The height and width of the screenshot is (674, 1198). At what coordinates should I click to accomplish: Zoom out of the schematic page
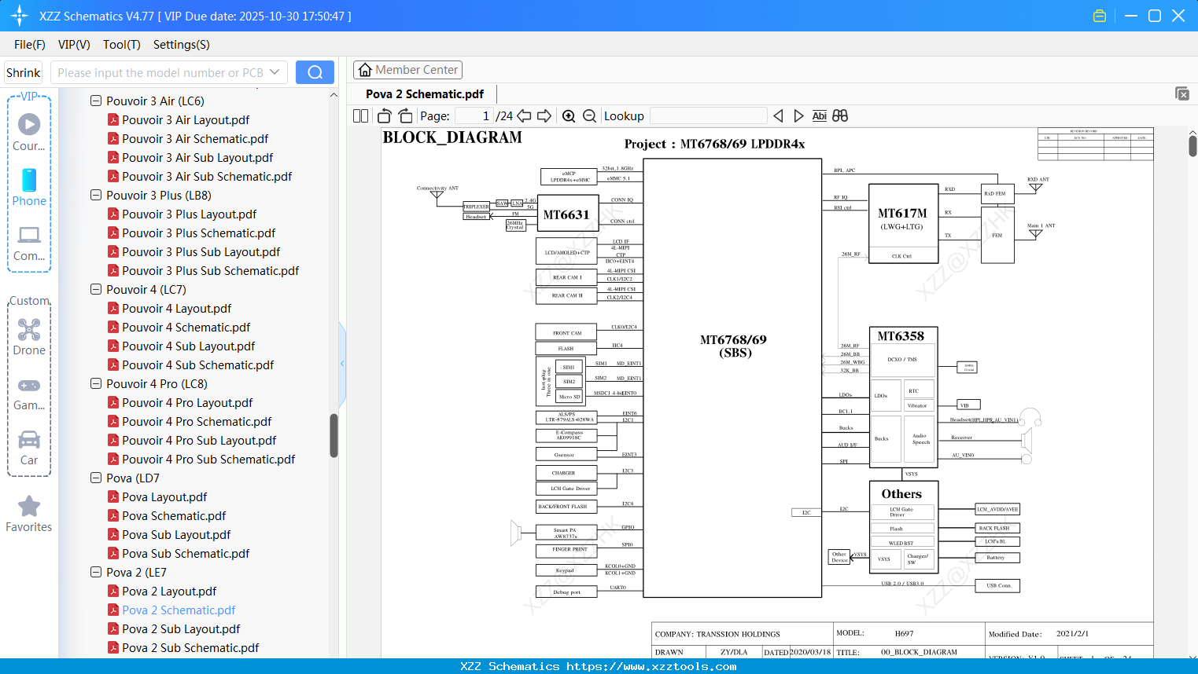click(588, 115)
